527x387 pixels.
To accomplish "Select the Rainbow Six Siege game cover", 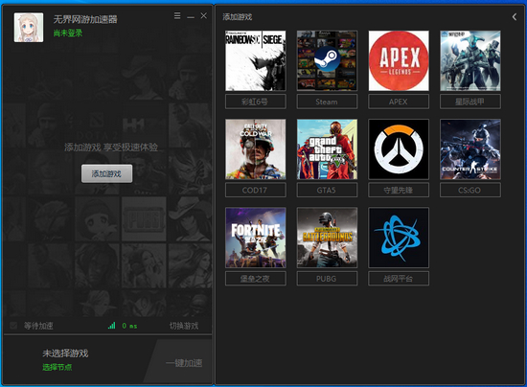I will [x=256, y=60].
